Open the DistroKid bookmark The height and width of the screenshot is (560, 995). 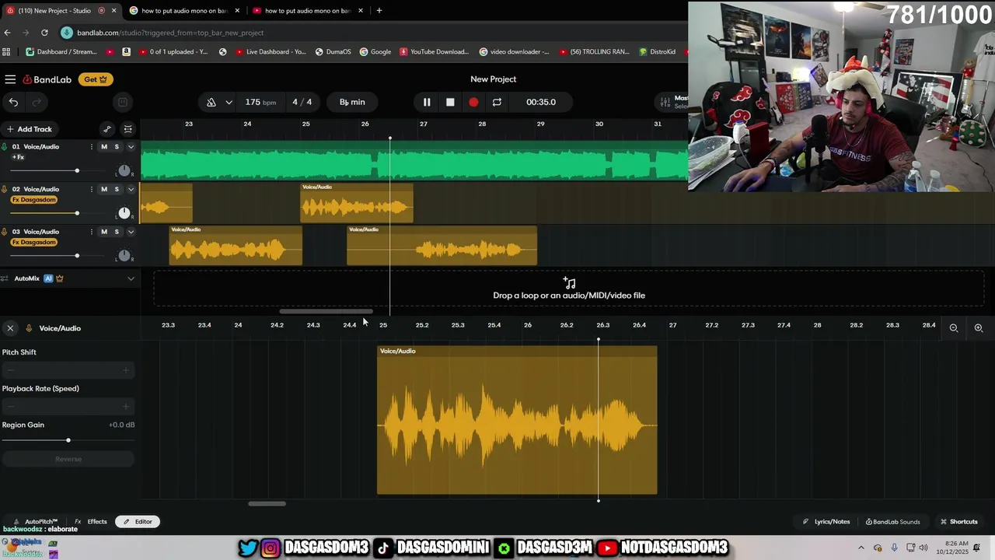[657, 52]
